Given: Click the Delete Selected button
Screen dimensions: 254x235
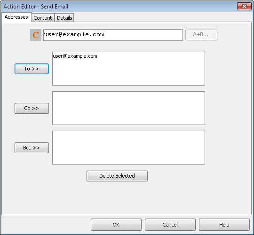Looking at the screenshot, I should point(117,176).
